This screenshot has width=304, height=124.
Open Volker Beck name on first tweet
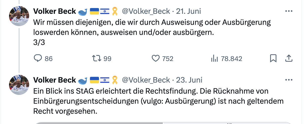click(x=55, y=11)
